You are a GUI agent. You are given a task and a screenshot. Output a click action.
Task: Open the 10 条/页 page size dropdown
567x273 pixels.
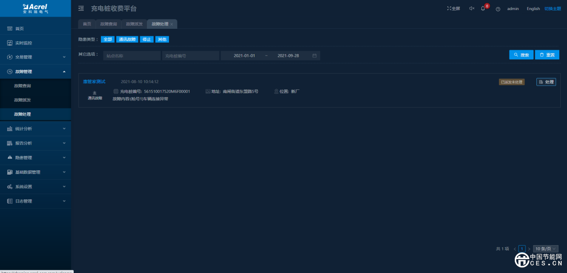545,249
